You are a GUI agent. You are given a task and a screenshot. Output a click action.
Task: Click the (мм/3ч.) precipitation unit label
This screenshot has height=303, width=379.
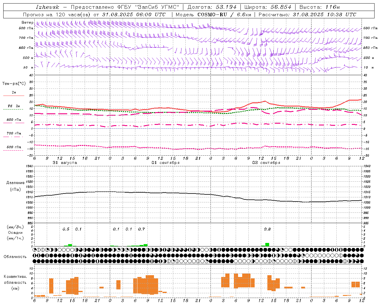click(15, 227)
